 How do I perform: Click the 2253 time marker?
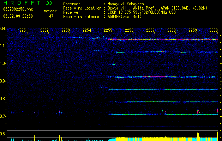[66, 31]
